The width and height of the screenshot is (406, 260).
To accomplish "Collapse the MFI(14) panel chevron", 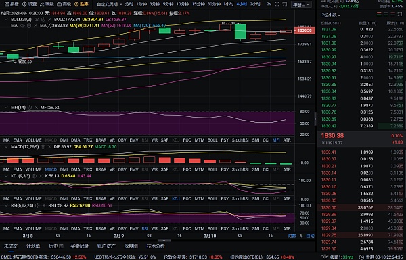I will pyautogui.click(x=6, y=107).
